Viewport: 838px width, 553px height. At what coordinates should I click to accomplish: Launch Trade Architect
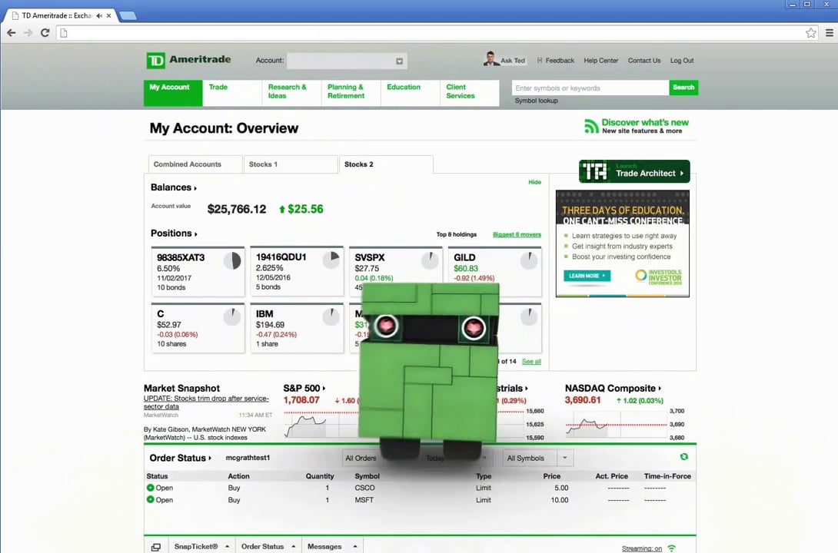point(634,171)
